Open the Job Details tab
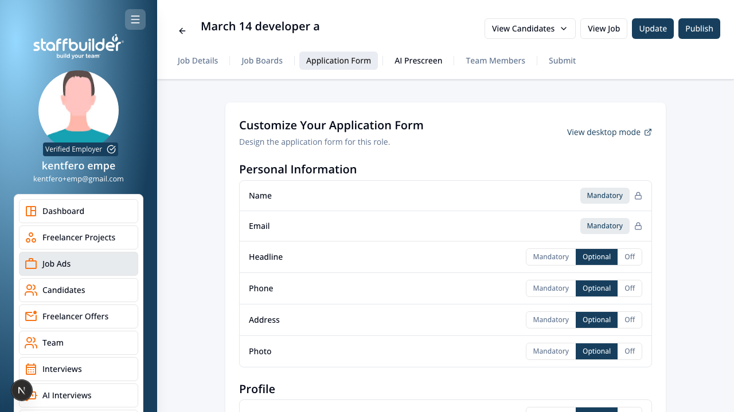The width and height of the screenshot is (734, 412). coord(198,61)
